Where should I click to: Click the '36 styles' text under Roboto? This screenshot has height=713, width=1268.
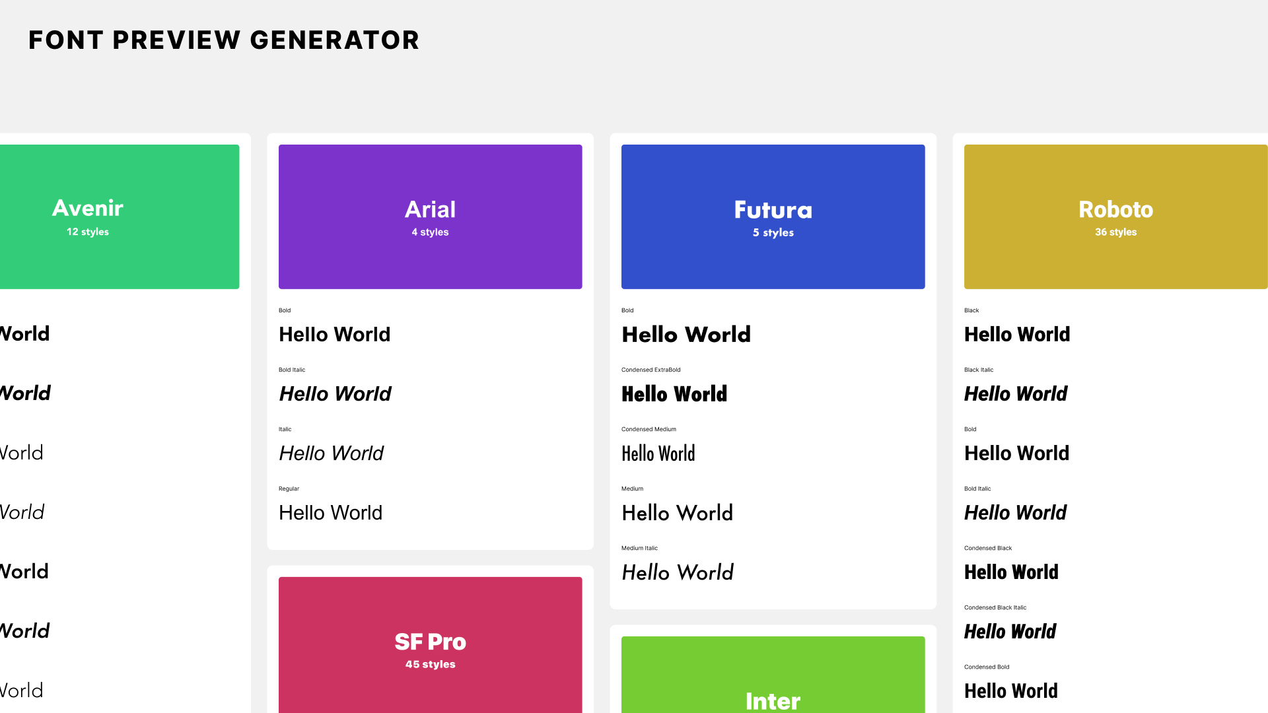[x=1116, y=232]
